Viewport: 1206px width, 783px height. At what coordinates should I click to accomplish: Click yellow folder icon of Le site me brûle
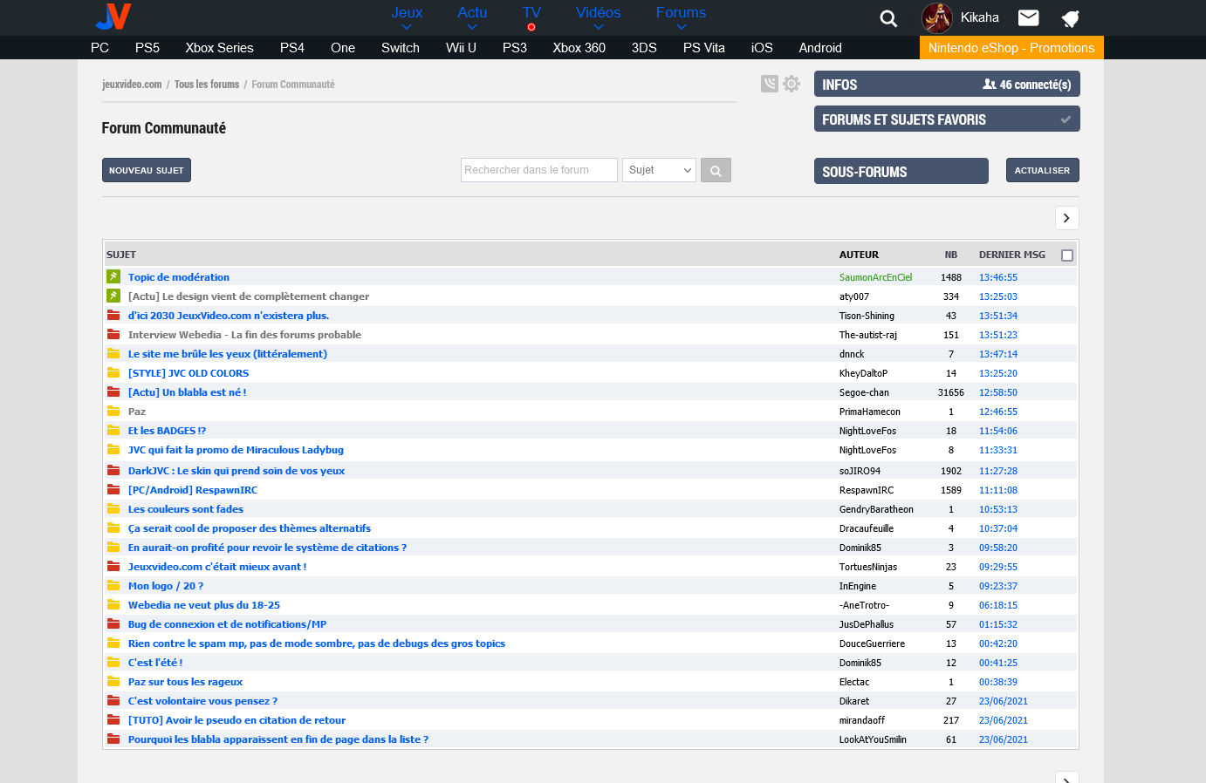(x=113, y=353)
